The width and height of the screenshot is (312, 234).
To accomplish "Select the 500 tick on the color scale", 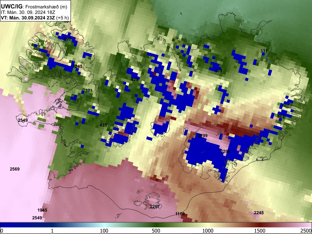I will tap(156, 231).
